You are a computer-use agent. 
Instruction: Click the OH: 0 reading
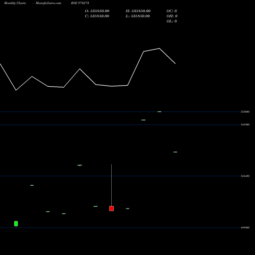click(172, 16)
